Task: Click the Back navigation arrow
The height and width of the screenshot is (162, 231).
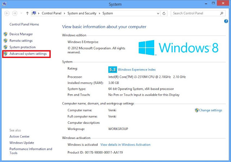Action: tap(7, 13)
